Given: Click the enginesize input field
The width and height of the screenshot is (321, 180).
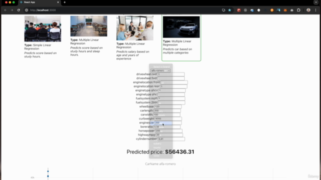Looking at the screenshot, I should click(168, 123).
